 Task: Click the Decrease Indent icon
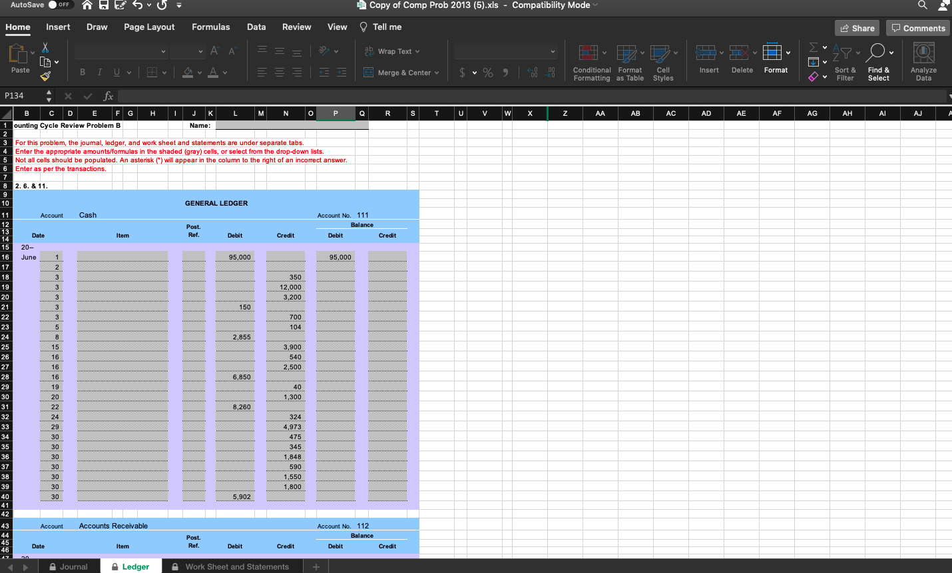click(324, 73)
